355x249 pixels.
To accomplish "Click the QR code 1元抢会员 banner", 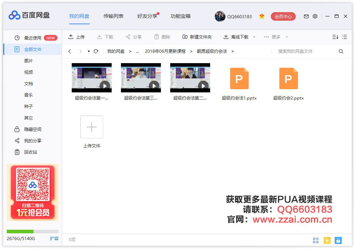I will pos(32,192).
